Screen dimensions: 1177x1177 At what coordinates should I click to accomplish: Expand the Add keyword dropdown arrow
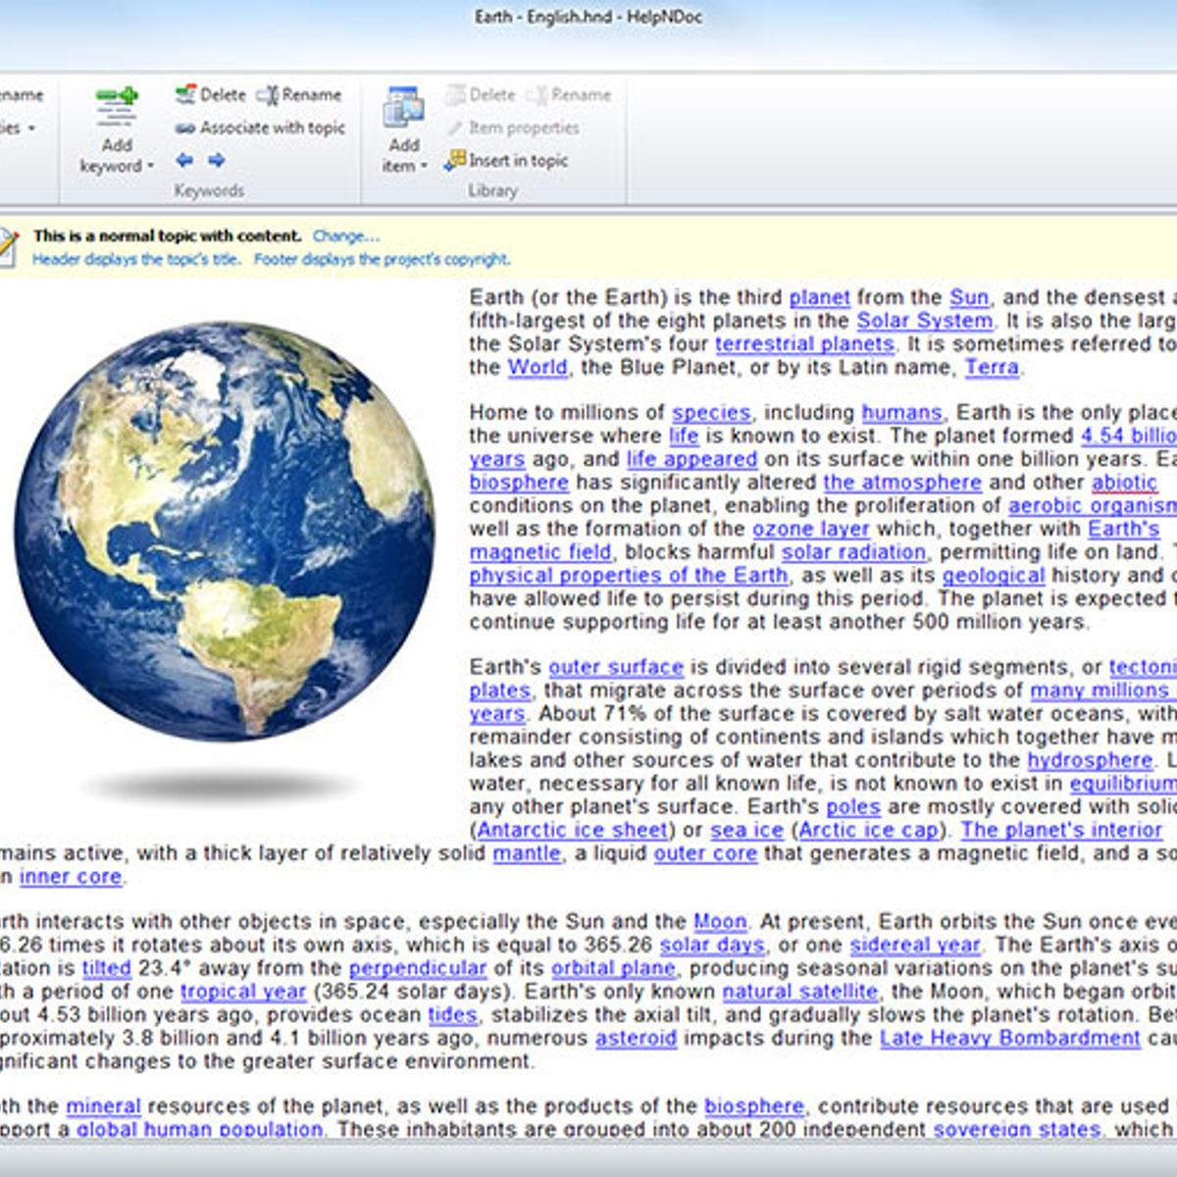[x=150, y=167]
